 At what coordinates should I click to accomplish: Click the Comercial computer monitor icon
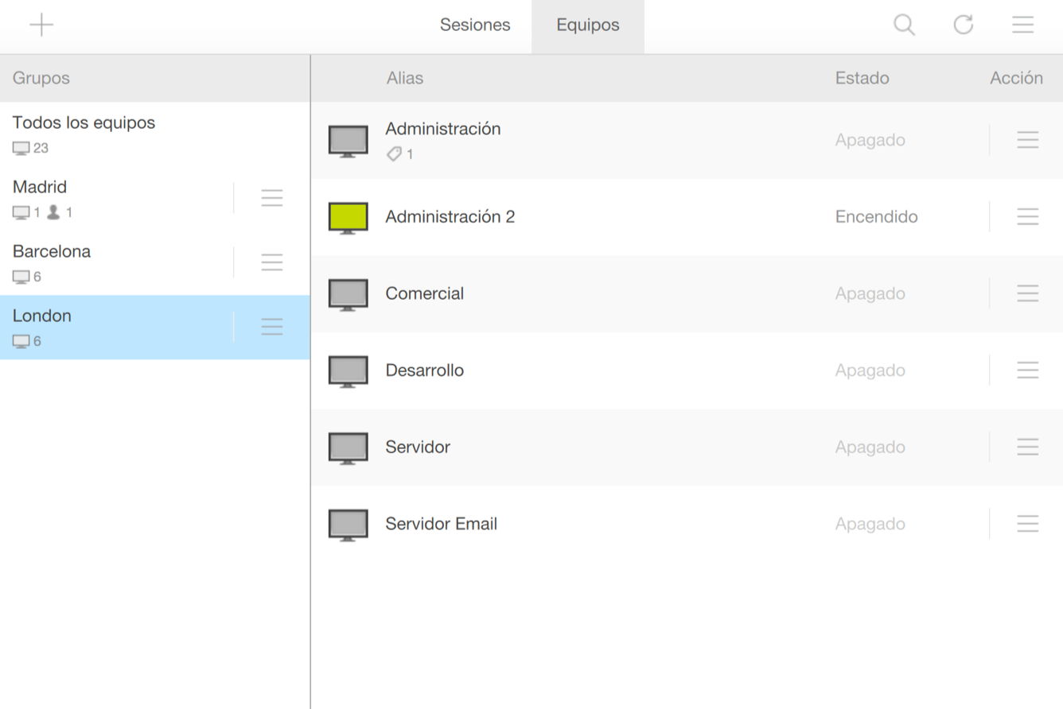(x=348, y=294)
